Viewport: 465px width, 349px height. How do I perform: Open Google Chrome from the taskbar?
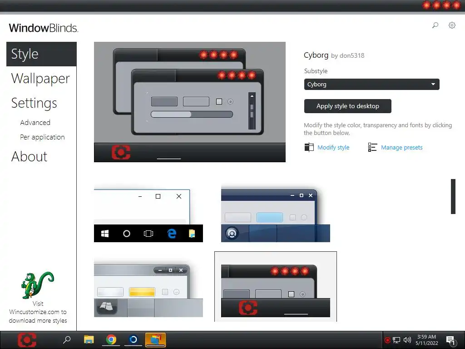pyautogui.click(x=111, y=339)
